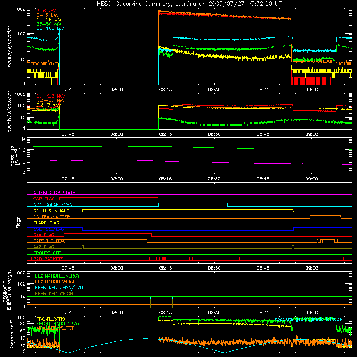The height and width of the screenshot is (357, 357).
Task: Select the 0.3-0.8 MeV legend label
Action: pos(51,100)
